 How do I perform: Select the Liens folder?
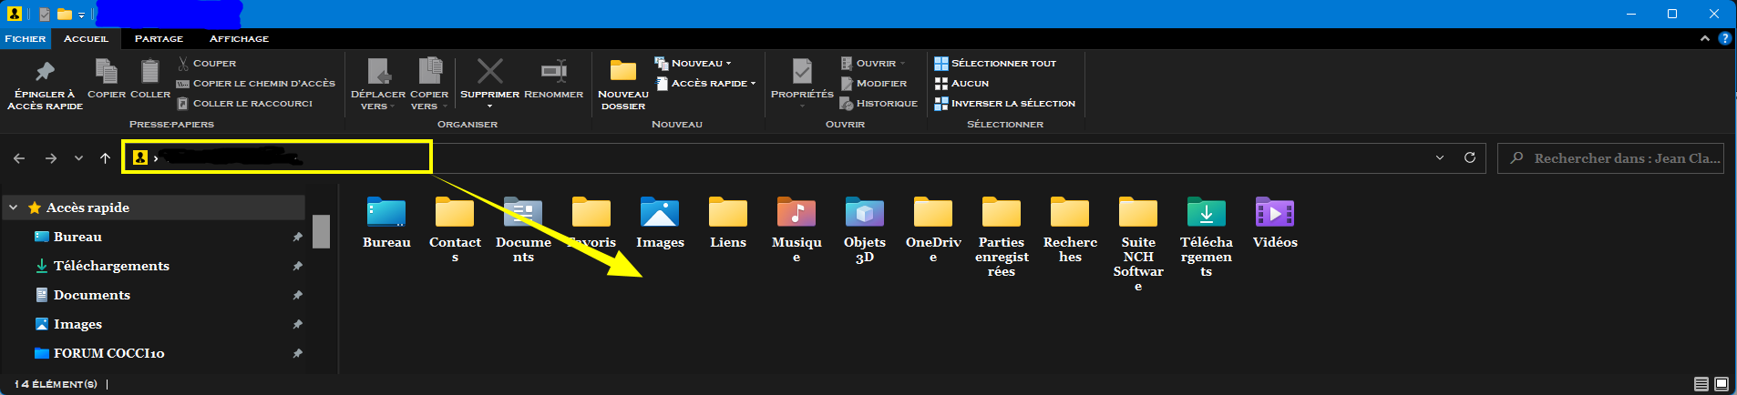pyautogui.click(x=728, y=222)
